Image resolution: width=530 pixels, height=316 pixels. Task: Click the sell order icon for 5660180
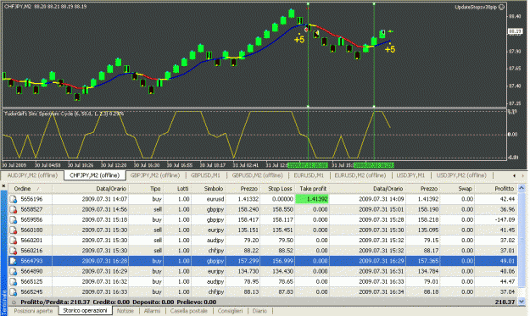tap(14, 230)
